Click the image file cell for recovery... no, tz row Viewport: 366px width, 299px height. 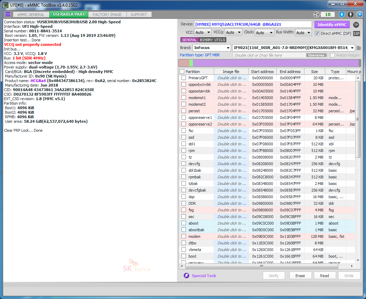tap(231, 157)
